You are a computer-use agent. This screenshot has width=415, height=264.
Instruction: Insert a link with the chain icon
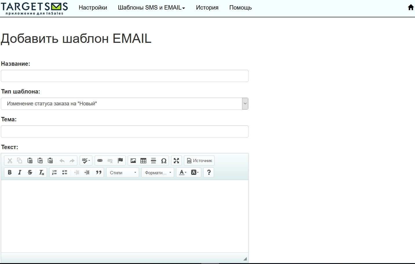click(100, 161)
